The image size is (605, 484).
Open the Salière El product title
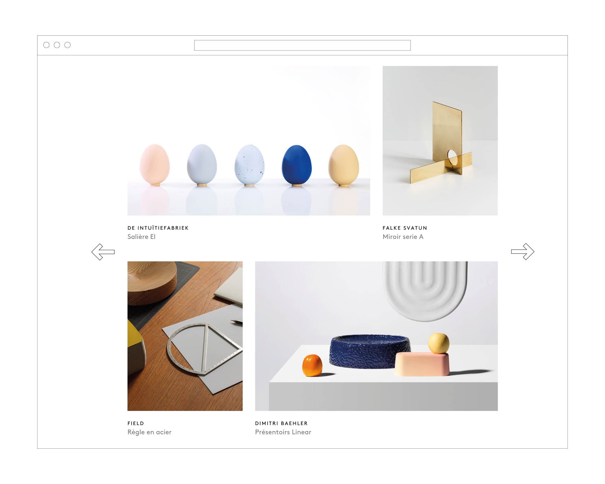coord(141,237)
